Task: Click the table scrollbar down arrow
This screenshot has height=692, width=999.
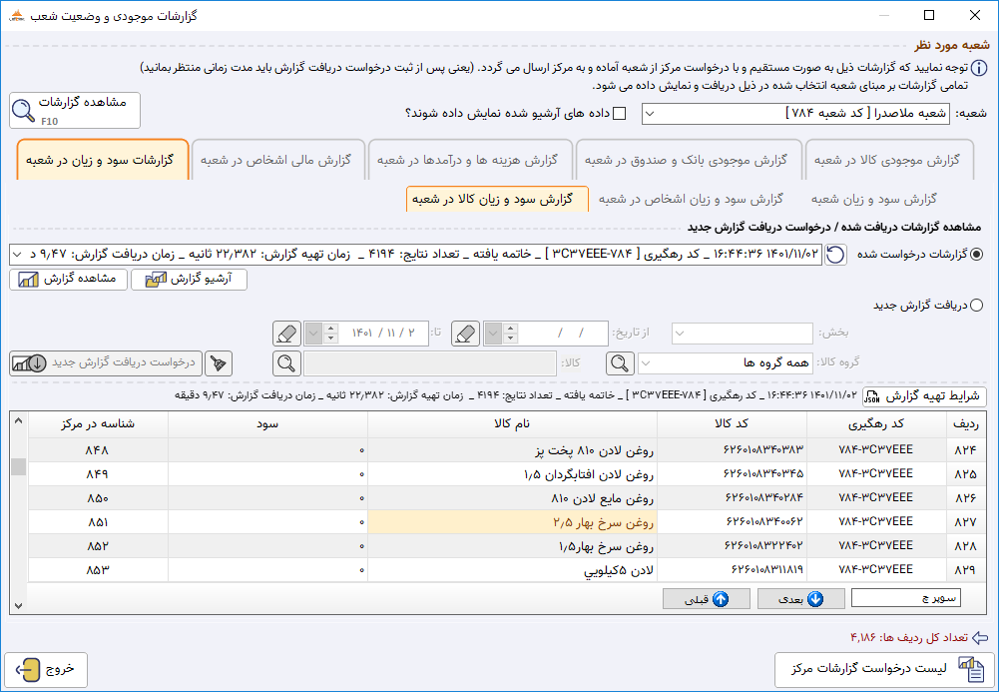Action: [x=19, y=606]
